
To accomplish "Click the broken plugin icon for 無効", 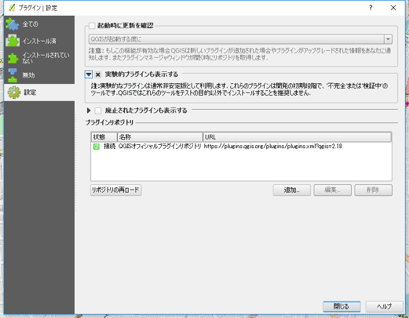I will (x=12, y=75).
